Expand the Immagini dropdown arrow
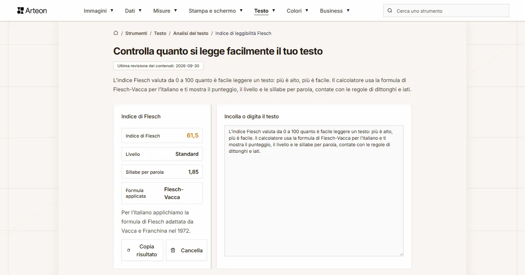525x275 pixels. (x=112, y=10)
